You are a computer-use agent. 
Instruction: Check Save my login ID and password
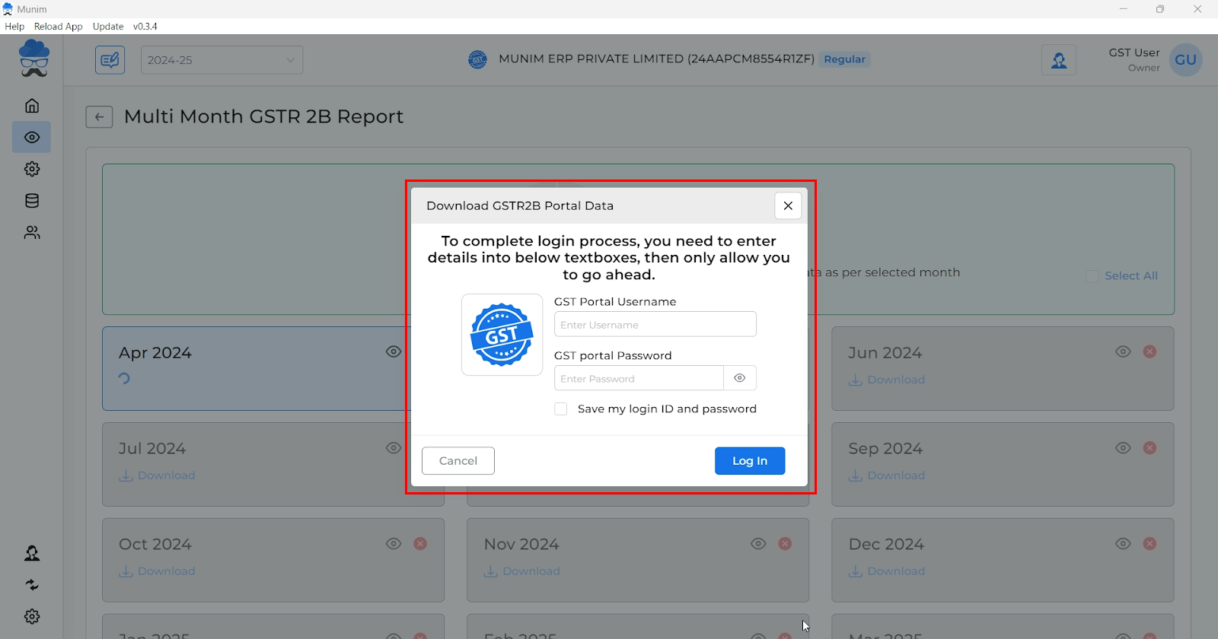tap(561, 409)
